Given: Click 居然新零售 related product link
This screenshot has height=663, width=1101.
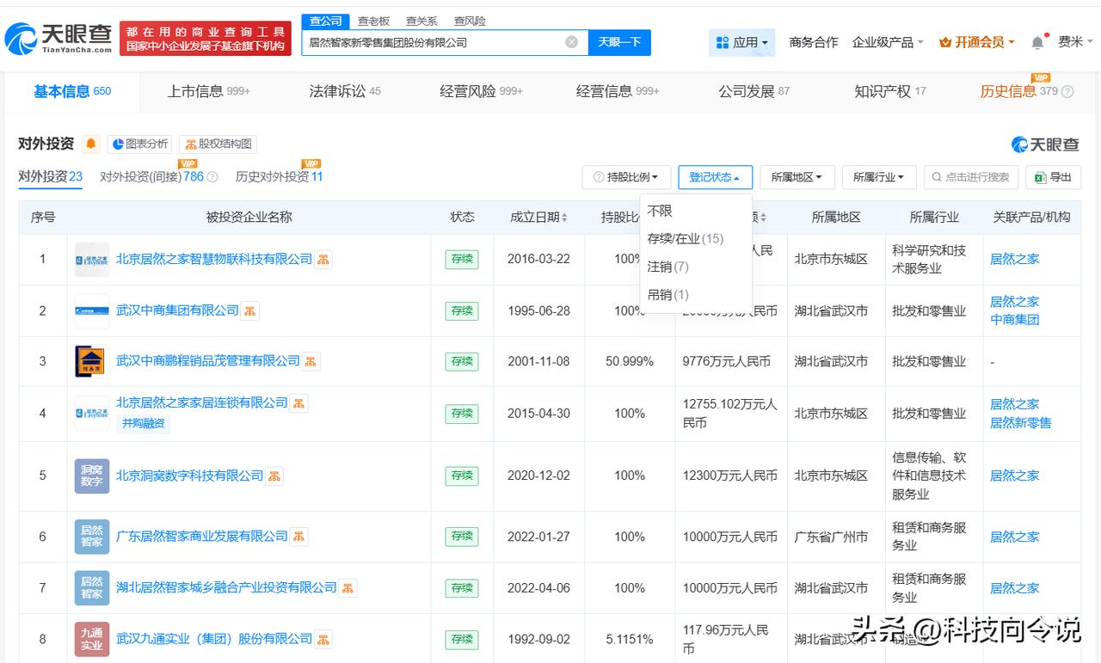Looking at the screenshot, I should click(x=1020, y=422).
